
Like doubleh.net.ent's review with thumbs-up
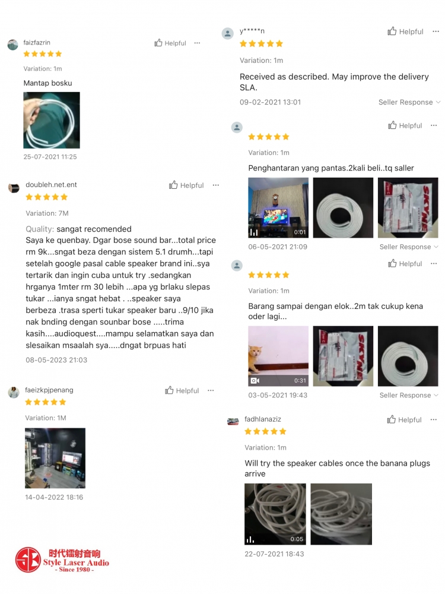tap(186, 185)
